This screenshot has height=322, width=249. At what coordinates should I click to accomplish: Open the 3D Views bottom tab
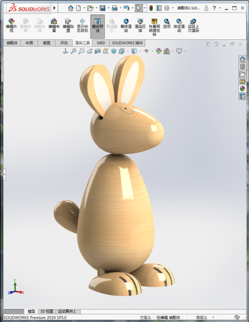click(47, 311)
